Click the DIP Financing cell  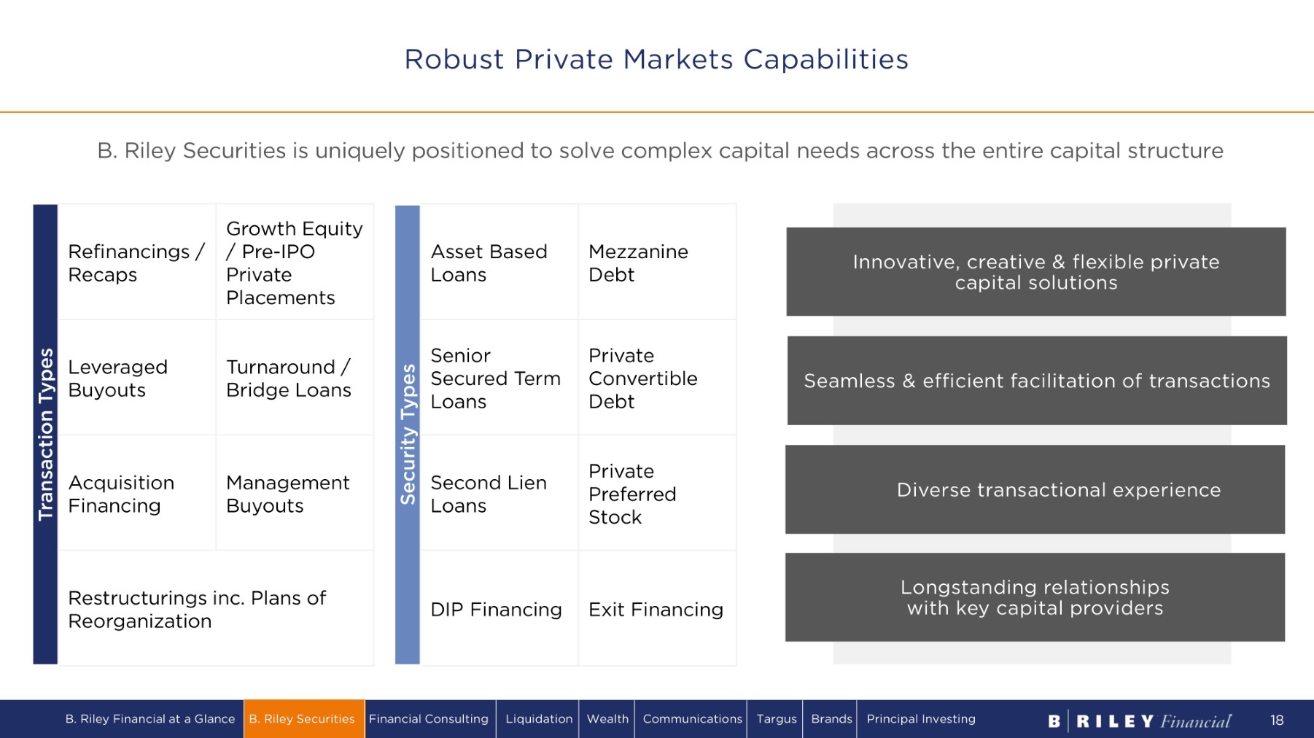coord(498,609)
